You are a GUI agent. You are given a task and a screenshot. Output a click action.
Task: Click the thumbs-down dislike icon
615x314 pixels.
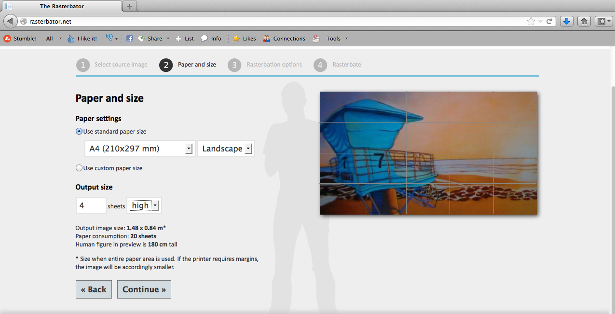click(109, 38)
